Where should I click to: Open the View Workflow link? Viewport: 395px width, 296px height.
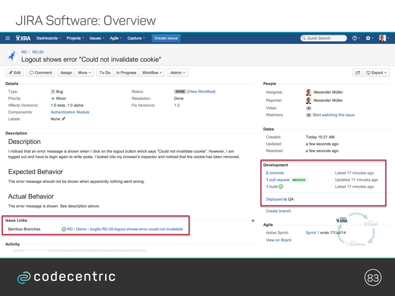coord(201,92)
